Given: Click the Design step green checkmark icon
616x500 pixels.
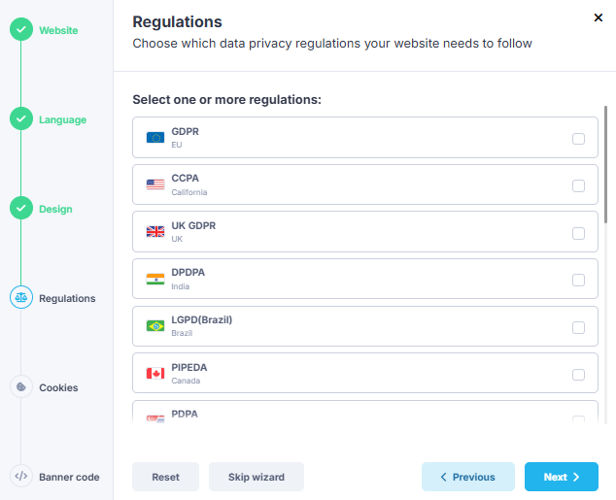Looking at the screenshot, I should (20, 209).
